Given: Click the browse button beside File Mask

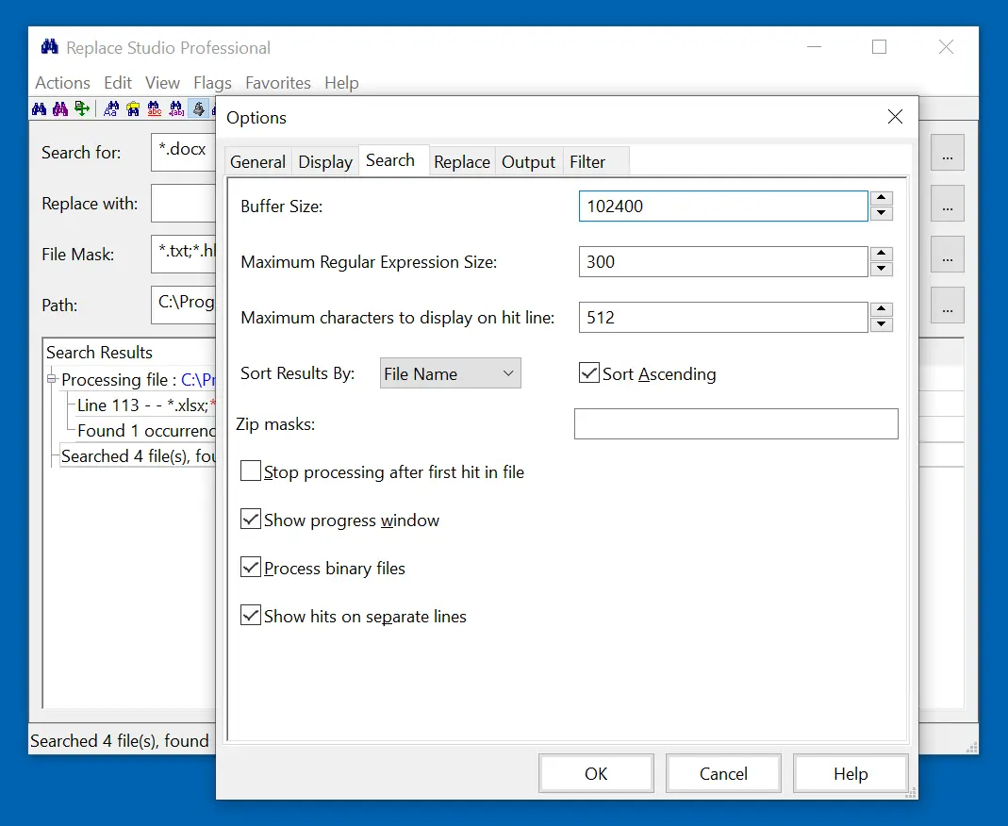Looking at the screenshot, I should [948, 254].
